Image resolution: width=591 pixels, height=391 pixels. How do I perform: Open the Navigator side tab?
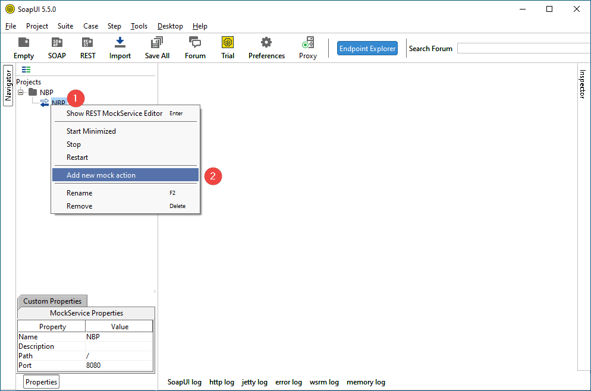8,86
